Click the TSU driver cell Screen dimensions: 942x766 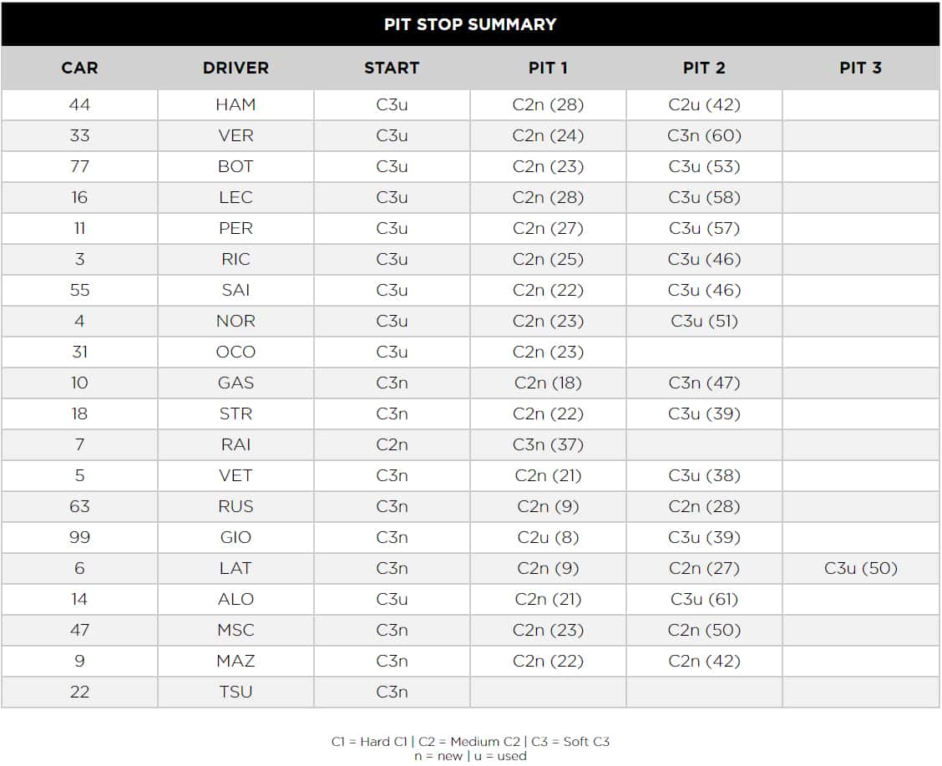point(235,692)
